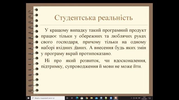Click the word "супроводження" on the slide
Screen dimensions: 179x100
tap(81, 66)
